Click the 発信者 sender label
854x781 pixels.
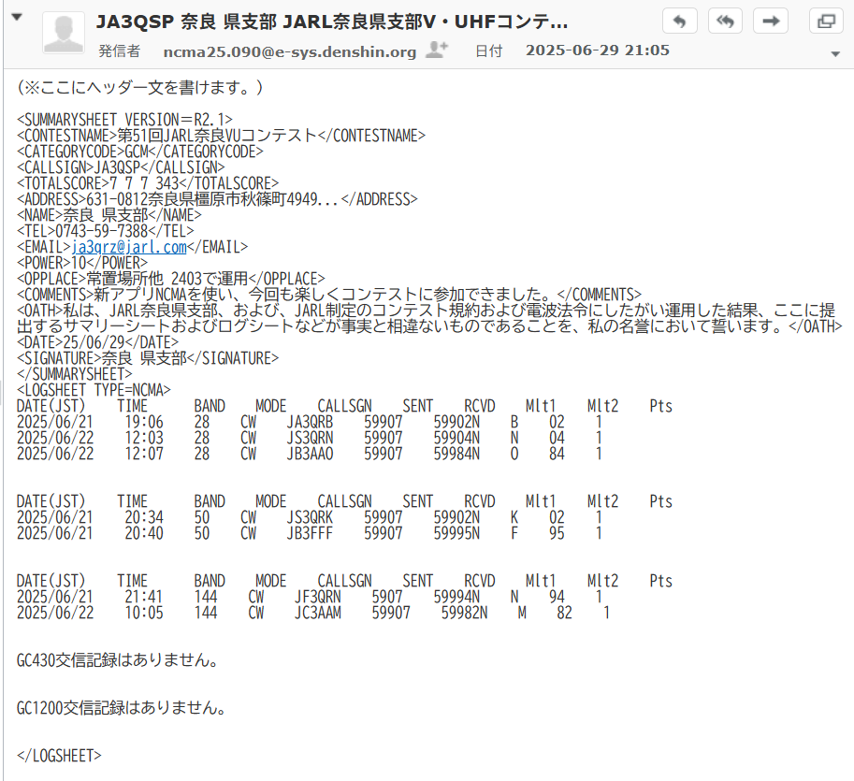(x=120, y=51)
